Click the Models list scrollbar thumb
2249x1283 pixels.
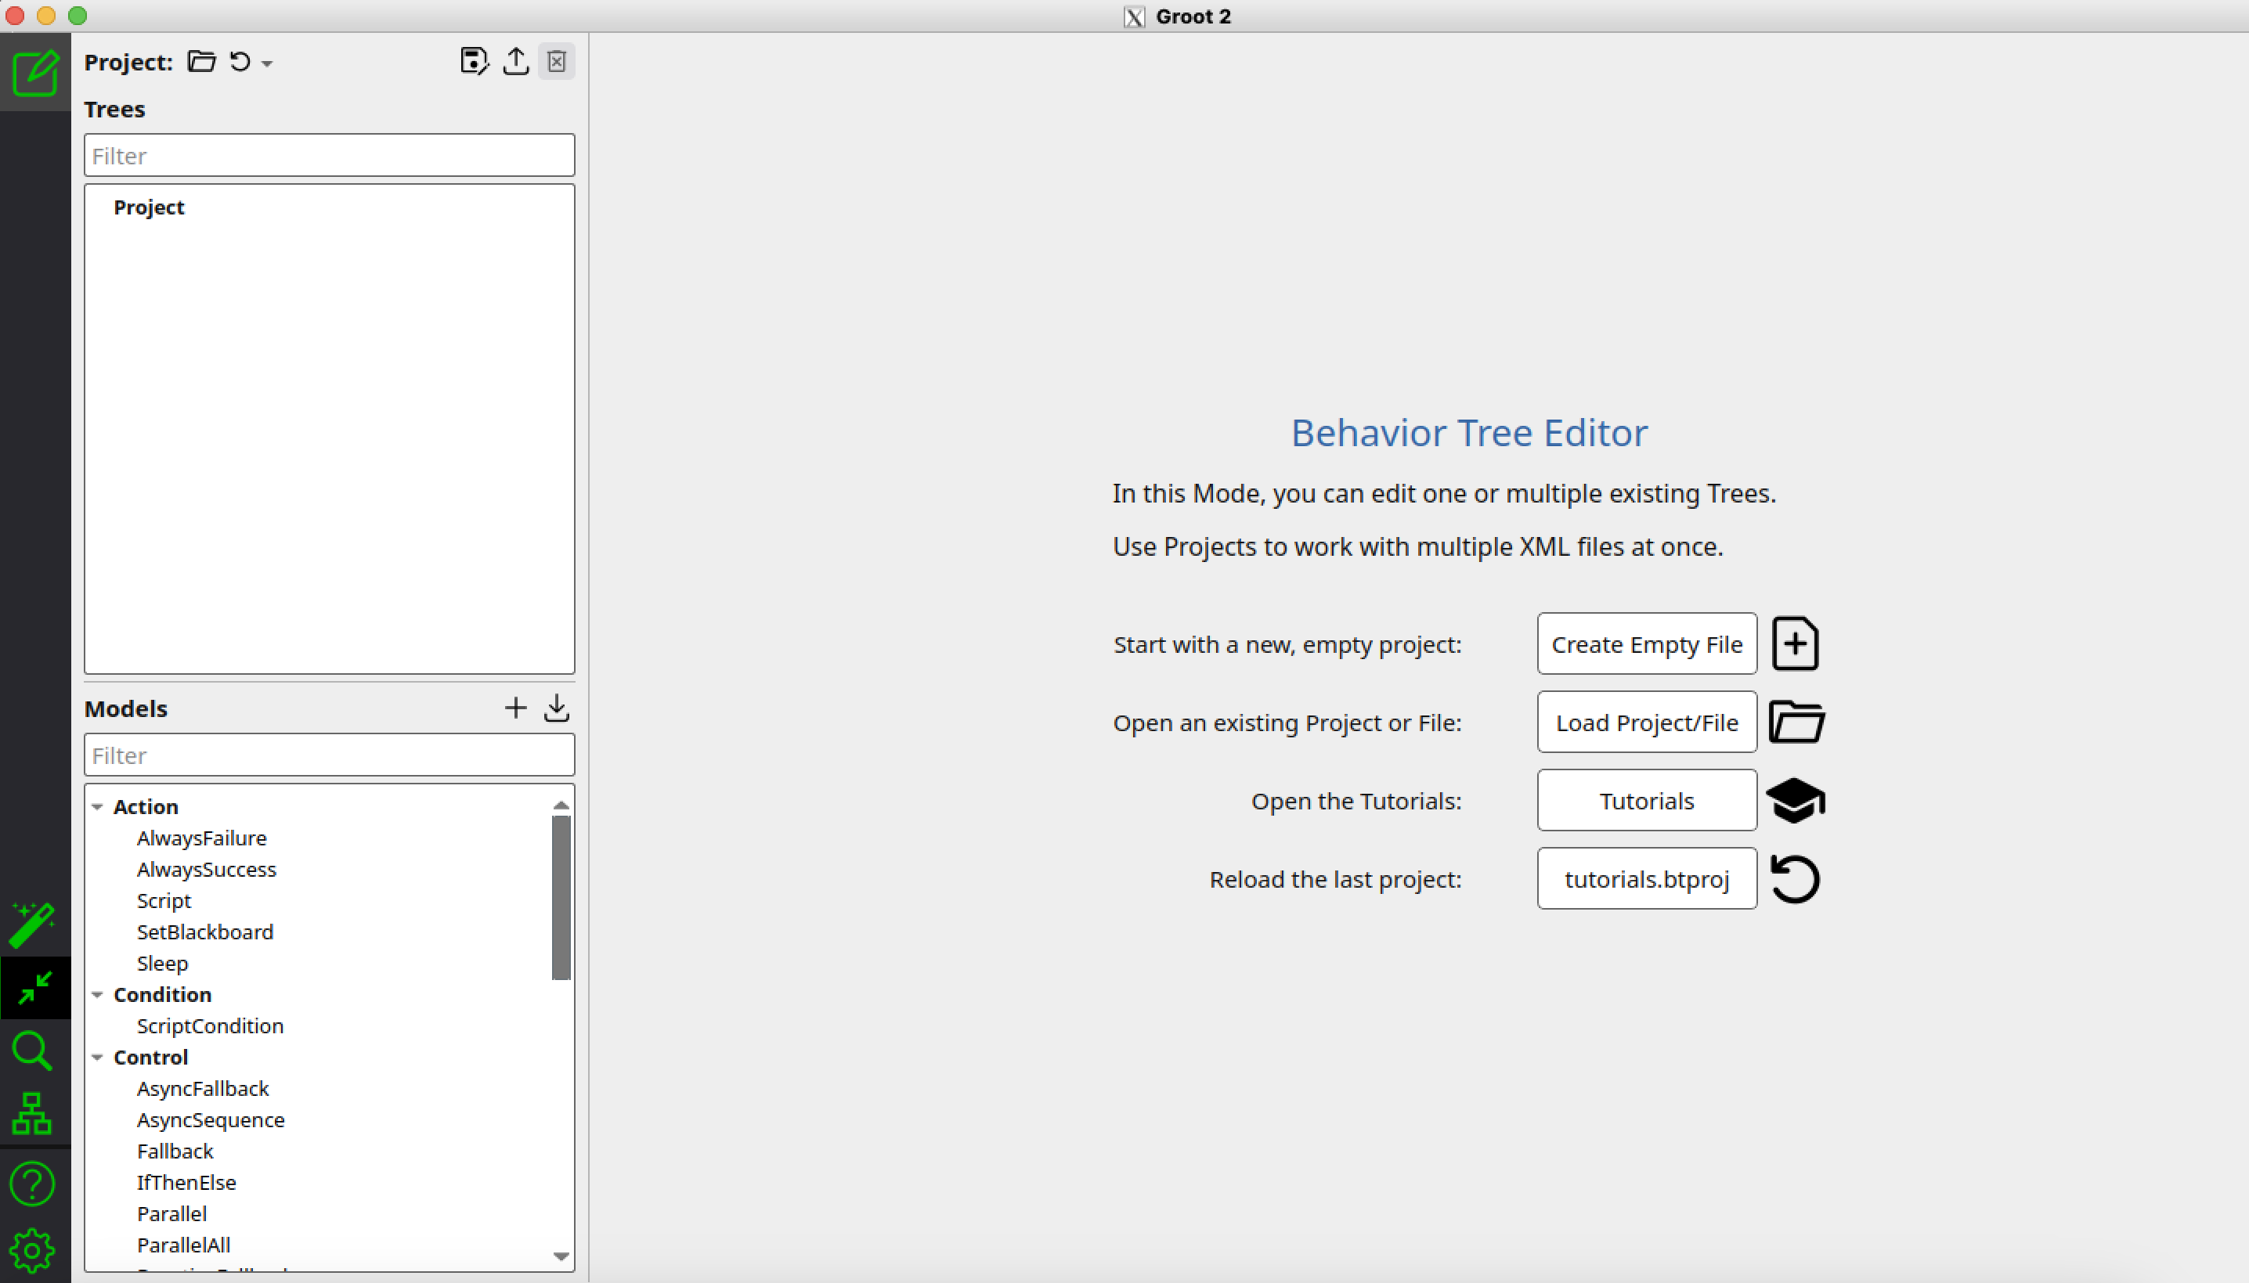pos(561,897)
